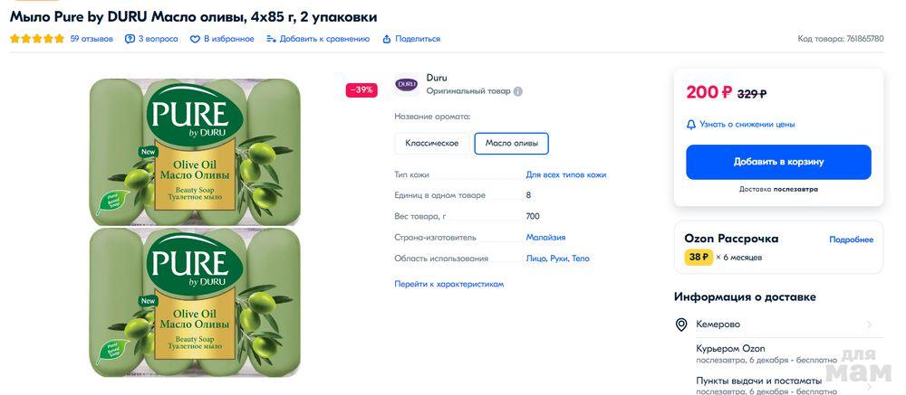
Task: Expand the Кемерово delivery location
Action: coord(869,324)
